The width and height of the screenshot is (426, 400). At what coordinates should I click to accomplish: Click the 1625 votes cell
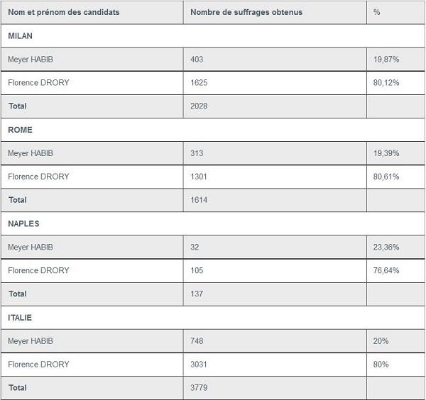[200, 82]
